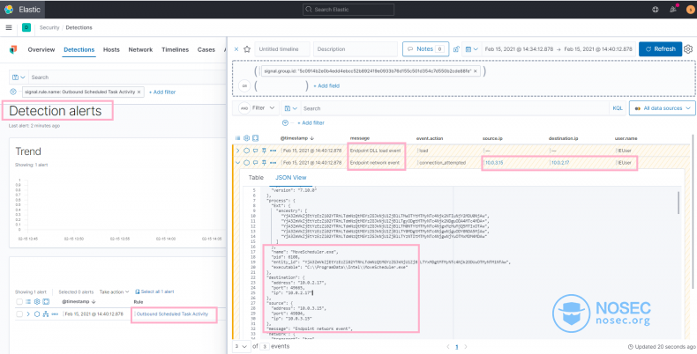Open more actions for network event
The width and height of the screenshot is (697, 354).
273,163
